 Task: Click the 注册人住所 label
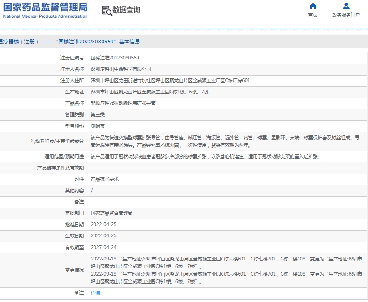tap(72, 80)
